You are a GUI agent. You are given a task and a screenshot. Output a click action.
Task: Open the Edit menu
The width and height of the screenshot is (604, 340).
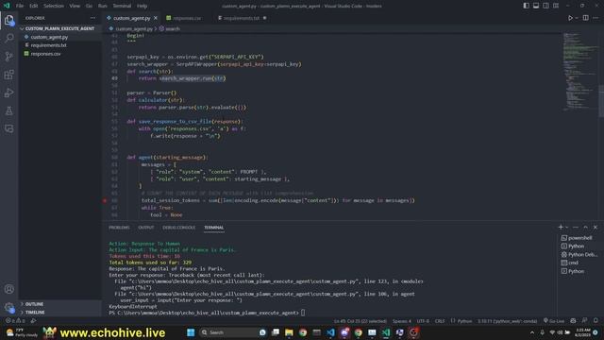(x=34, y=6)
